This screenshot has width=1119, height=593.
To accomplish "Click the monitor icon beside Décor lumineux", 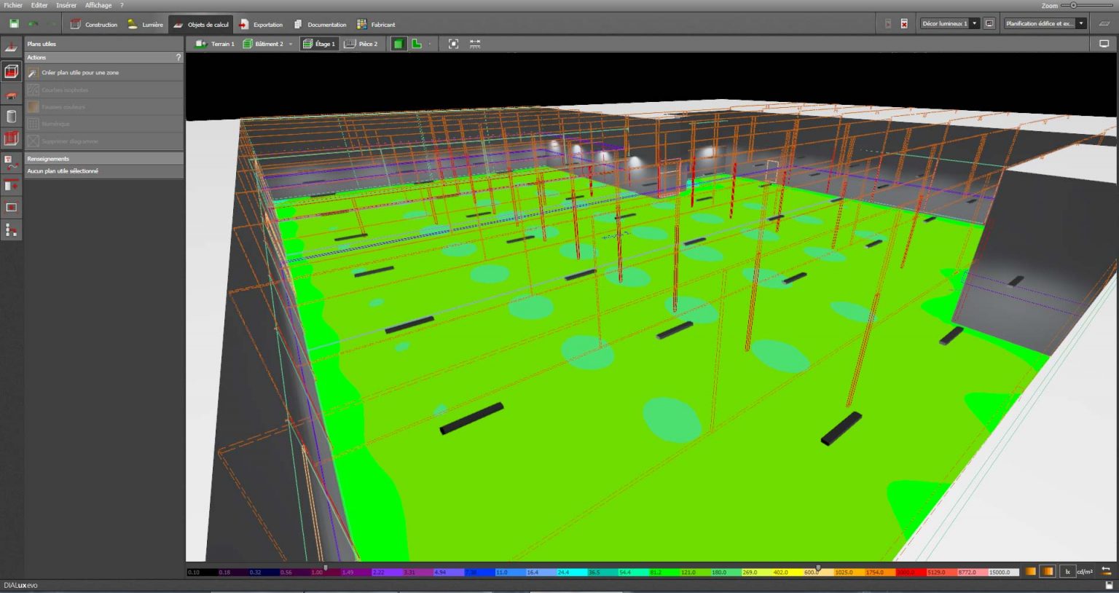I will [x=989, y=24].
